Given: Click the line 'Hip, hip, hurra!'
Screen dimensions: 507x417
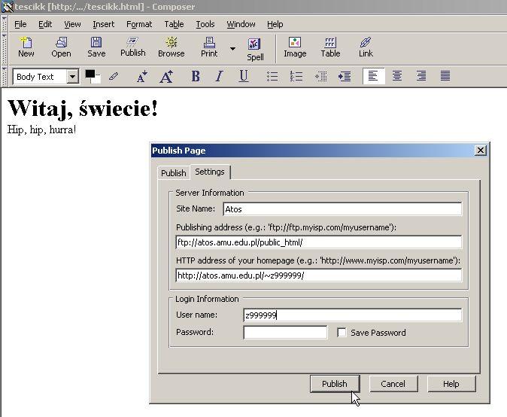Looking at the screenshot, I should click(41, 129).
